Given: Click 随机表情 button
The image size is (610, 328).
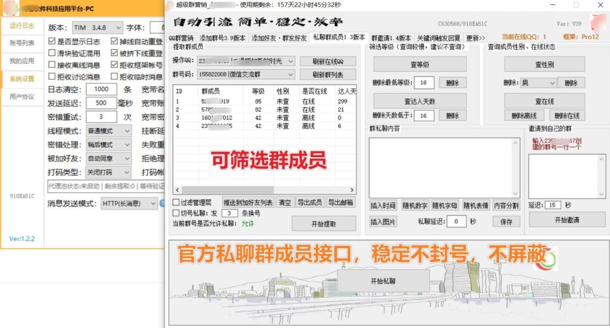Looking at the screenshot, I should (476, 205).
